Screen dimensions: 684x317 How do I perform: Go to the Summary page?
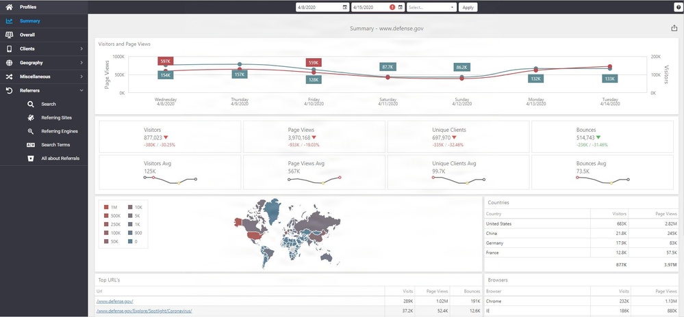(x=44, y=21)
